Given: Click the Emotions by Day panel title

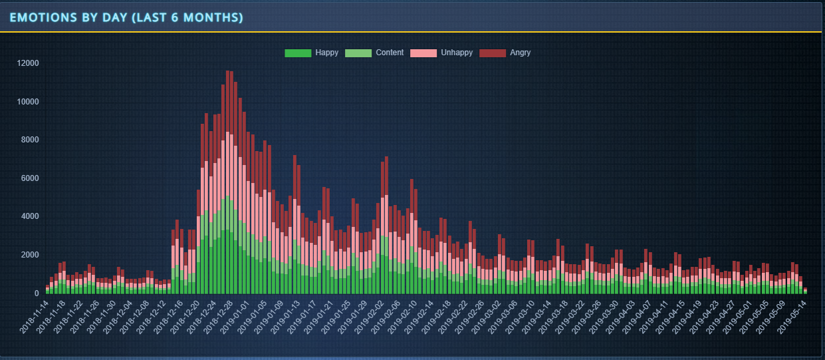Looking at the screenshot, I should coord(126,17).
